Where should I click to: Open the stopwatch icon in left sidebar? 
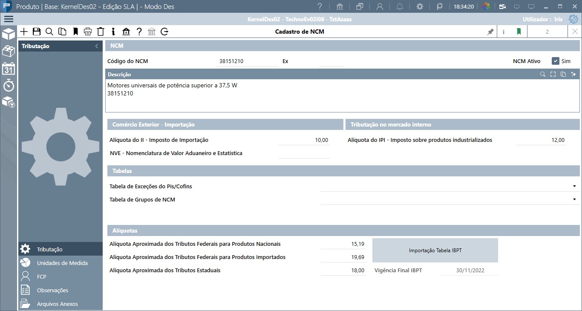coord(9,85)
